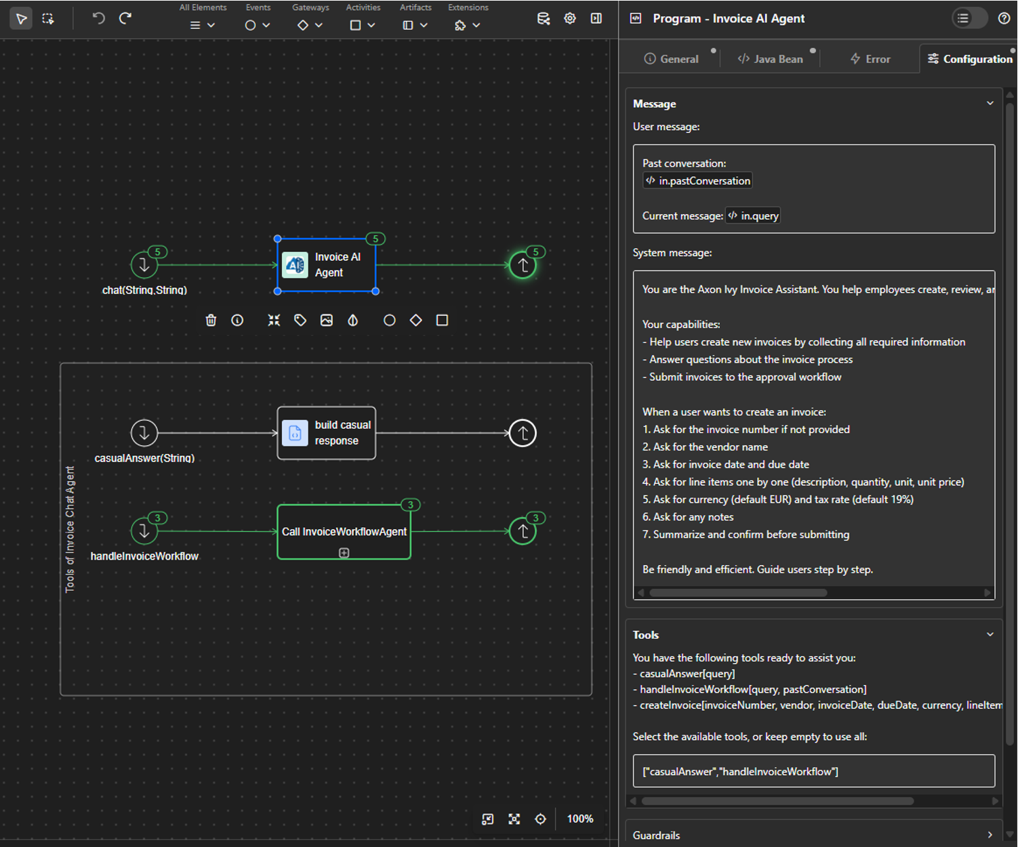1018x847 pixels.
Task: Collapse the Tools section
Action: 990,635
